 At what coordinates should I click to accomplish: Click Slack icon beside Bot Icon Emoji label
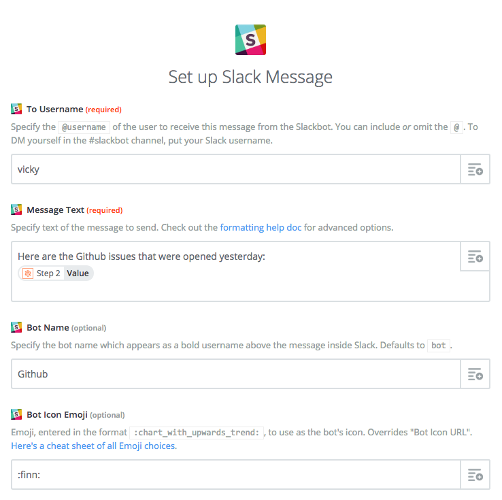click(x=16, y=414)
